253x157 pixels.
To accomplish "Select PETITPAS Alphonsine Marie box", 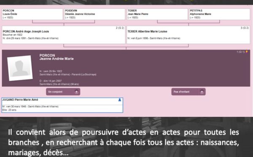I will [219, 14].
